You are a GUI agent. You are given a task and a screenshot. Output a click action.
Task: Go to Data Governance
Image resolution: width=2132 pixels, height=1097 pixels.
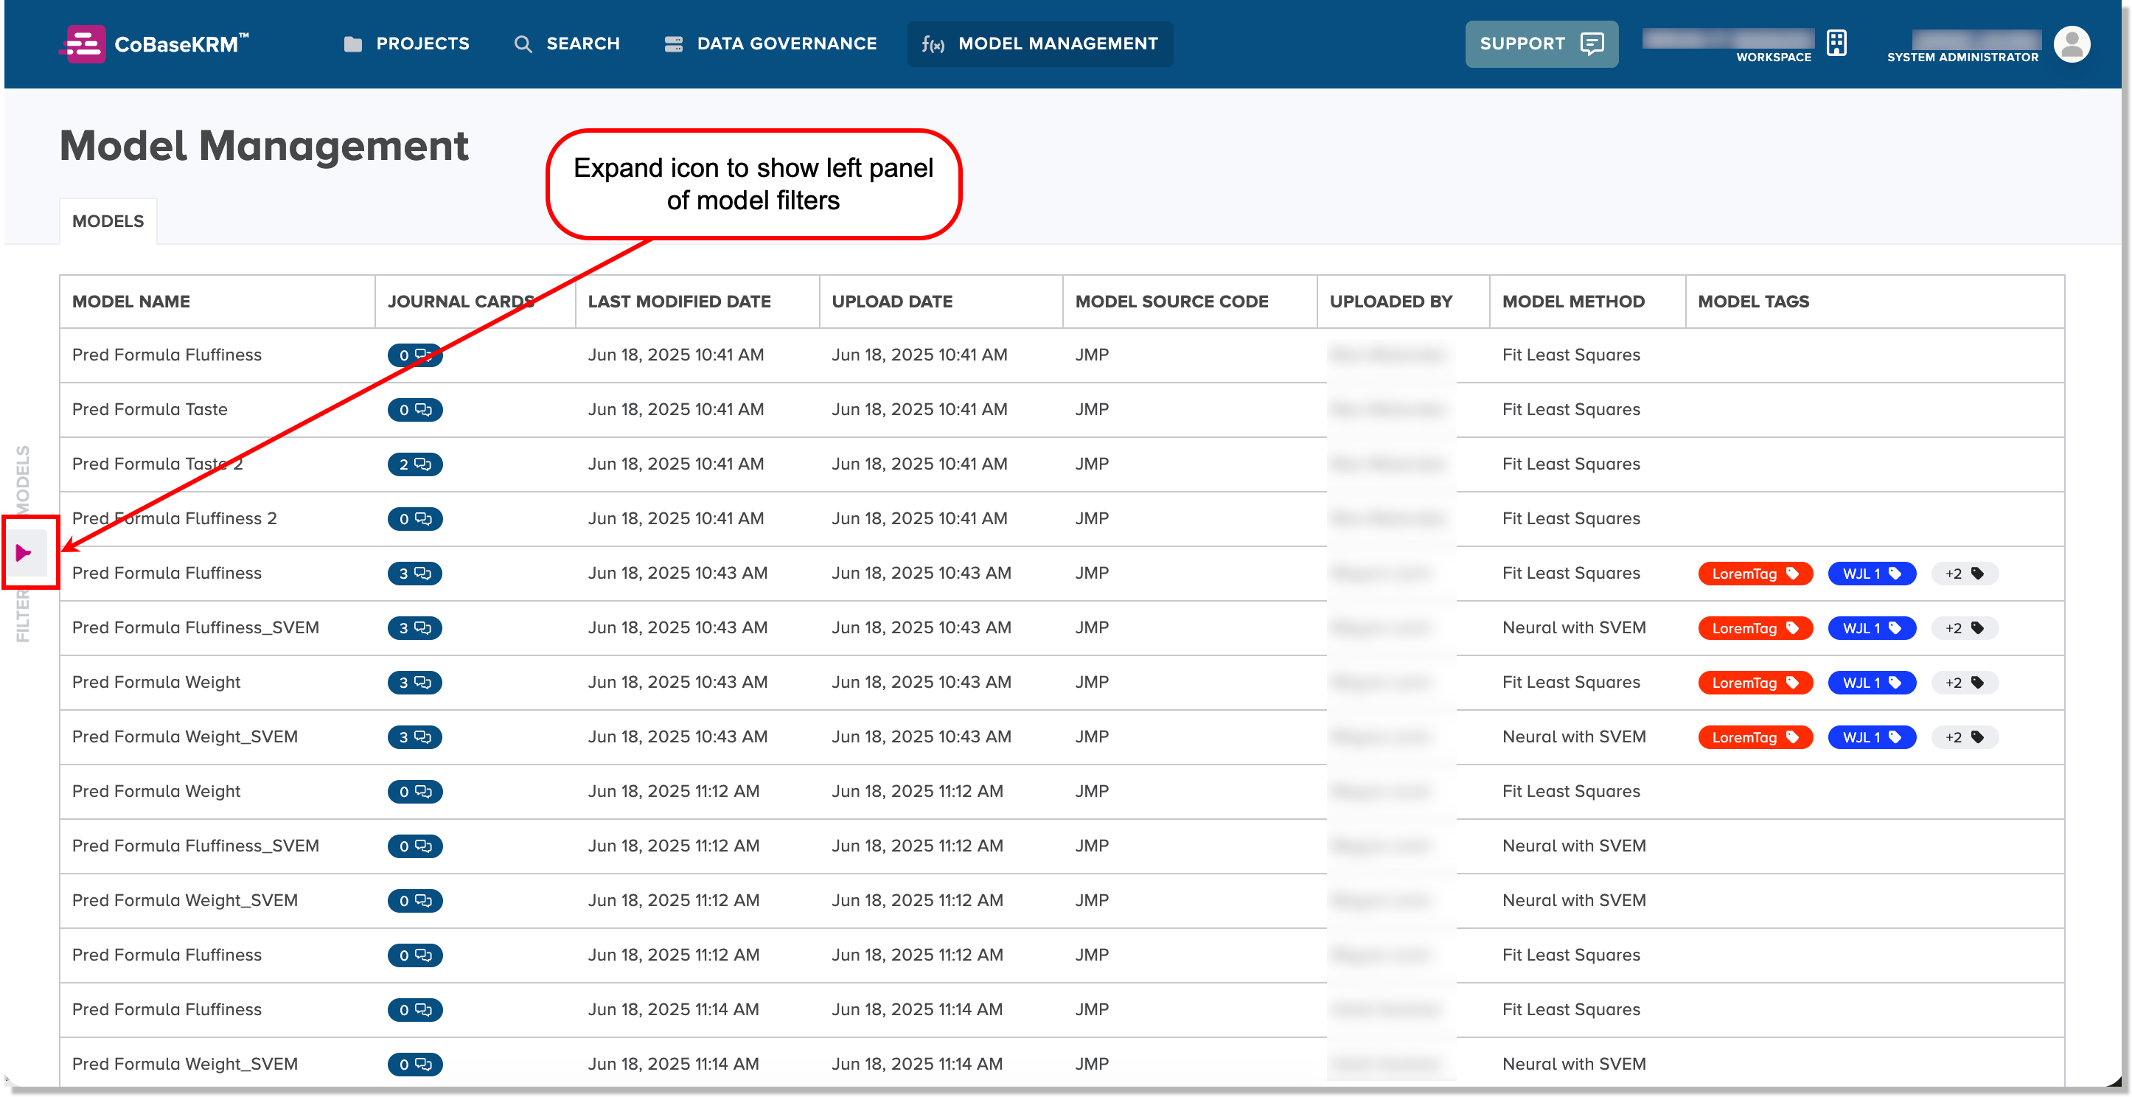tap(770, 44)
